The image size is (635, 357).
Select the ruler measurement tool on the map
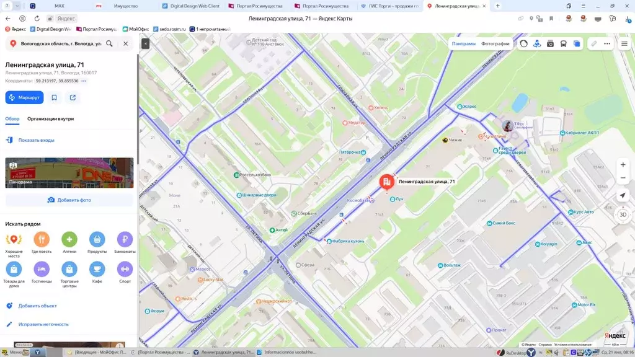coord(595,43)
